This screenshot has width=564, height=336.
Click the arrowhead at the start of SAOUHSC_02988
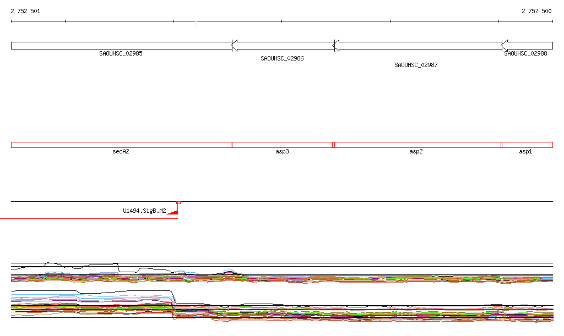[x=505, y=46]
